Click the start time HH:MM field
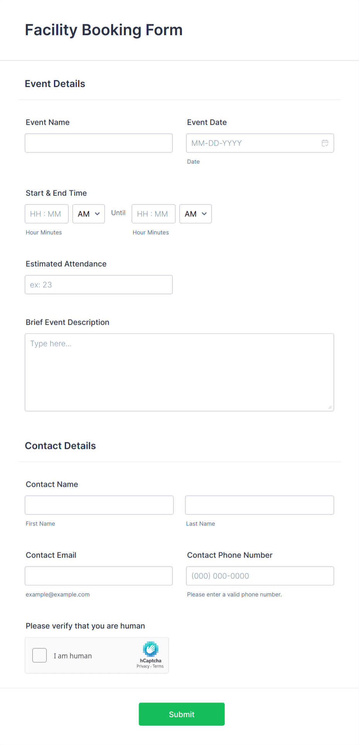 (x=46, y=214)
